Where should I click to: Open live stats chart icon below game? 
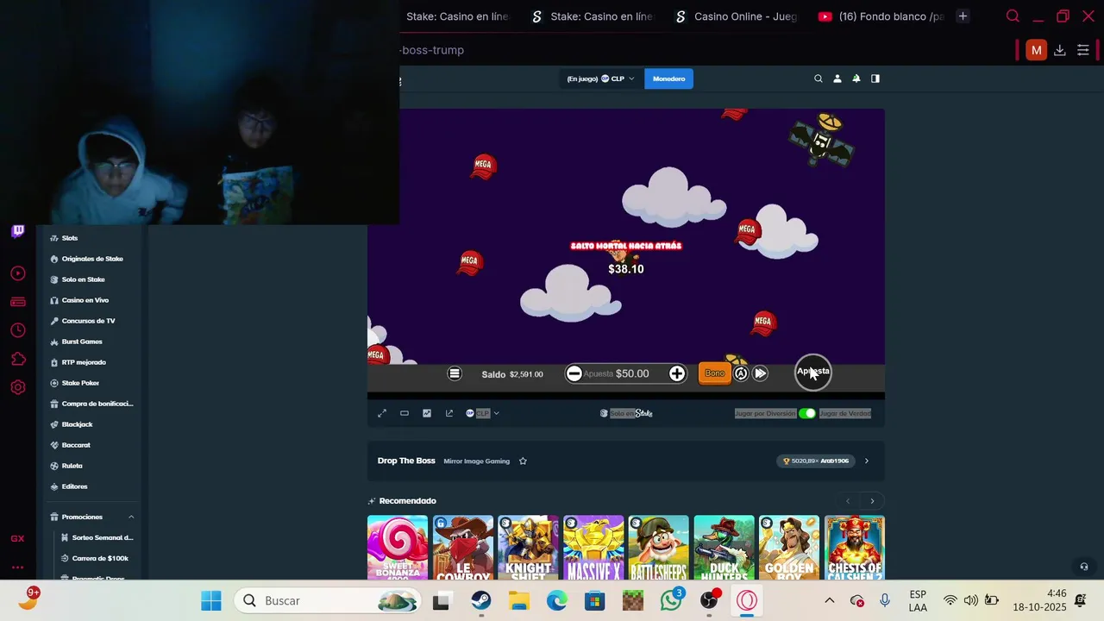click(x=427, y=413)
